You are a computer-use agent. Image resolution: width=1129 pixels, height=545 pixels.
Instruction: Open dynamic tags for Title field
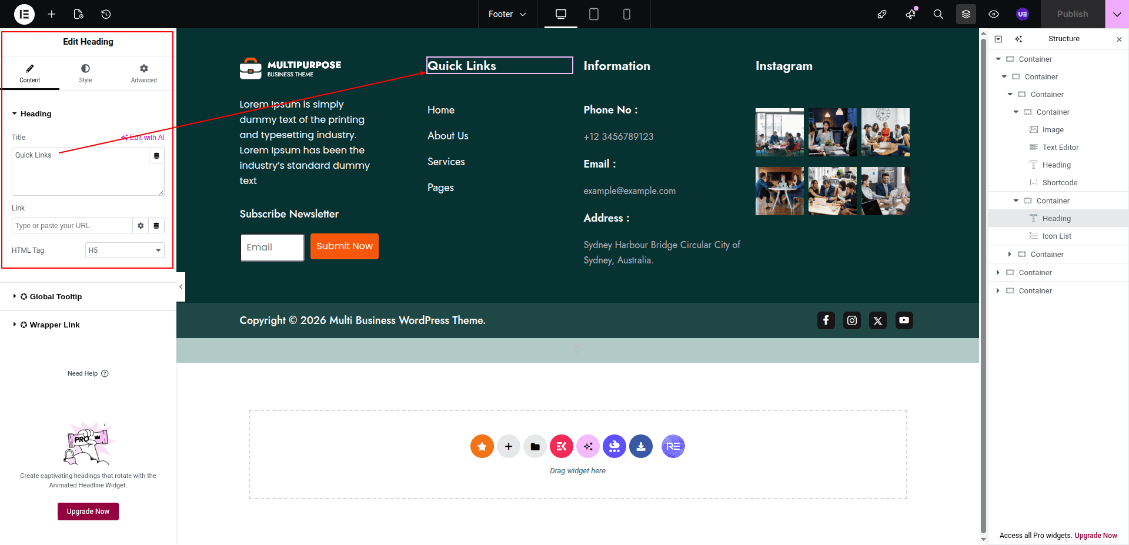[x=156, y=156]
